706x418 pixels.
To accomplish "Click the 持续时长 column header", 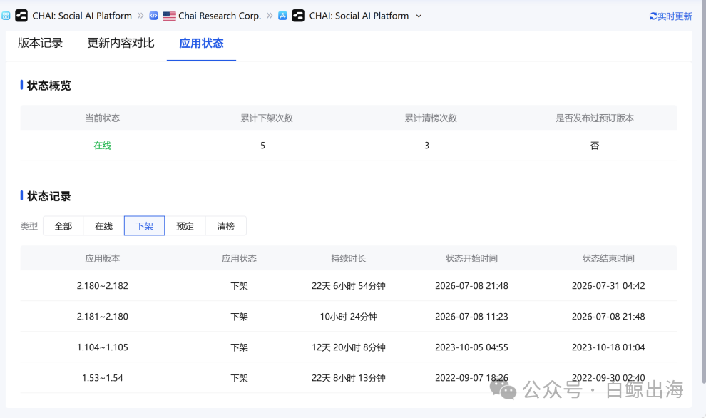I will point(349,258).
